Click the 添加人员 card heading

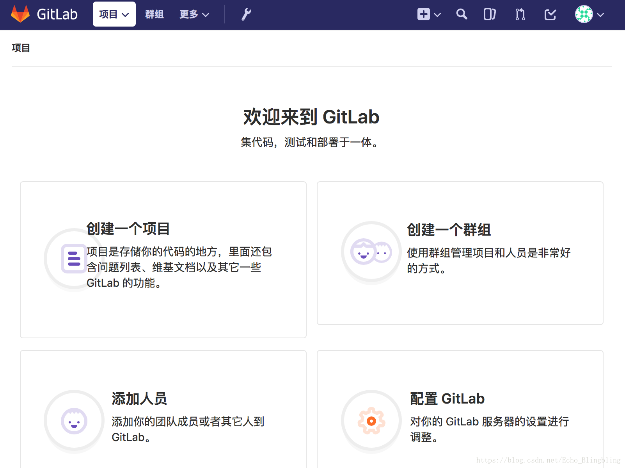[139, 398]
